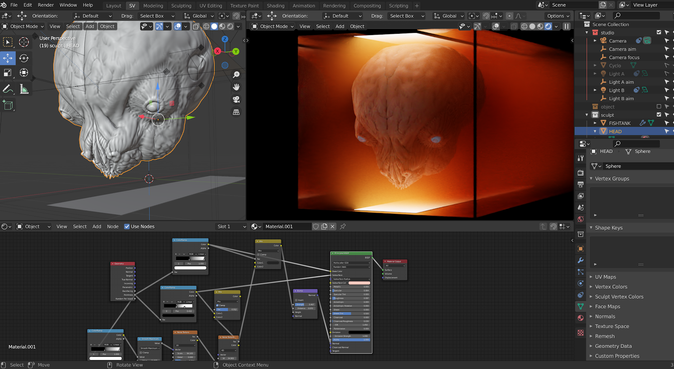The width and height of the screenshot is (674, 369).
Task: Open the Output properties tab
Action: point(580,184)
